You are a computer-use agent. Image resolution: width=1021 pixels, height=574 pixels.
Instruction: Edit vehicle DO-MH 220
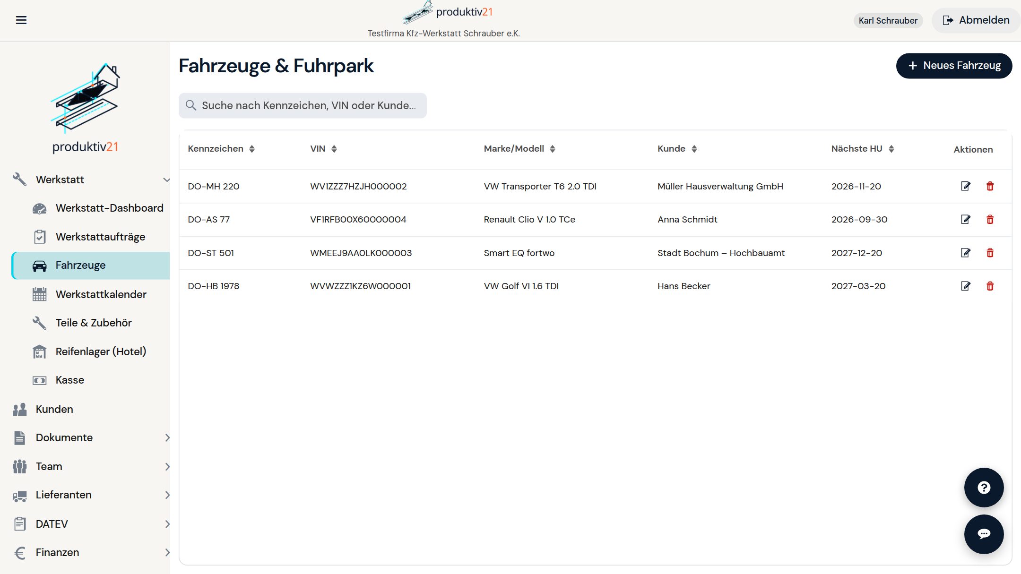[966, 186]
